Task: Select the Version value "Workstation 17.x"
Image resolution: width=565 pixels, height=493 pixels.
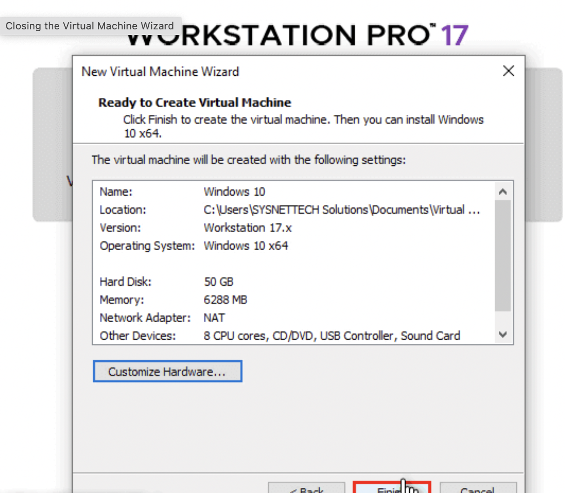Action: click(x=248, y=228)
